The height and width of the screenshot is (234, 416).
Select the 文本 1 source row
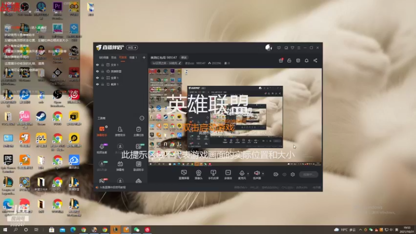pyautogui.click(x=121, y=64)
